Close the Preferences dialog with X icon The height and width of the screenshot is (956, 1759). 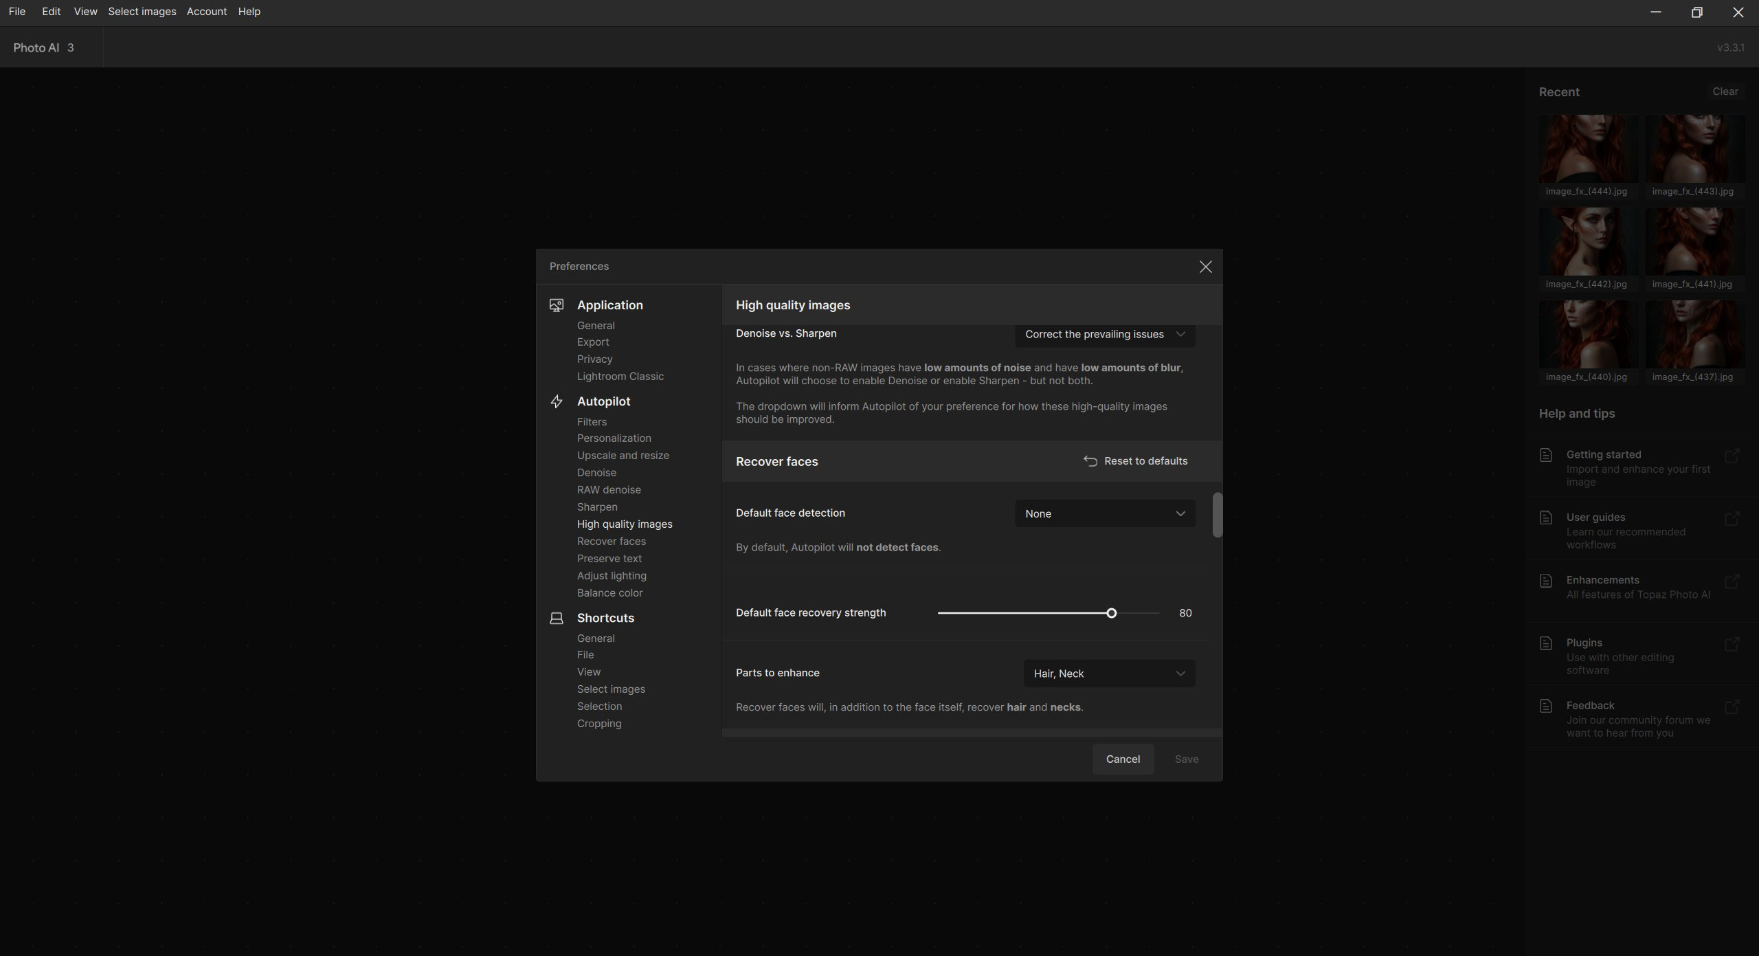tap(1205, 267)
